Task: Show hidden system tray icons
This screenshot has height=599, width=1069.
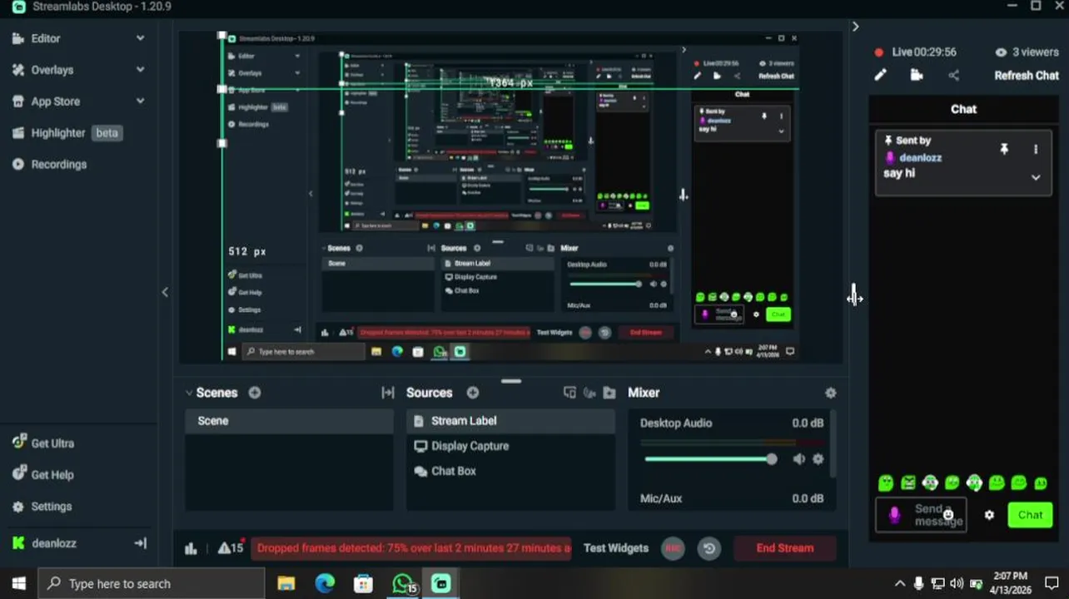Action: (x=899, y=583)
